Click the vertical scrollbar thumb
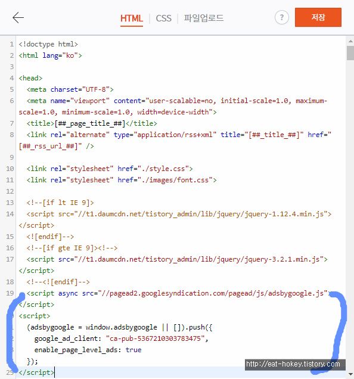 [350, 52]
